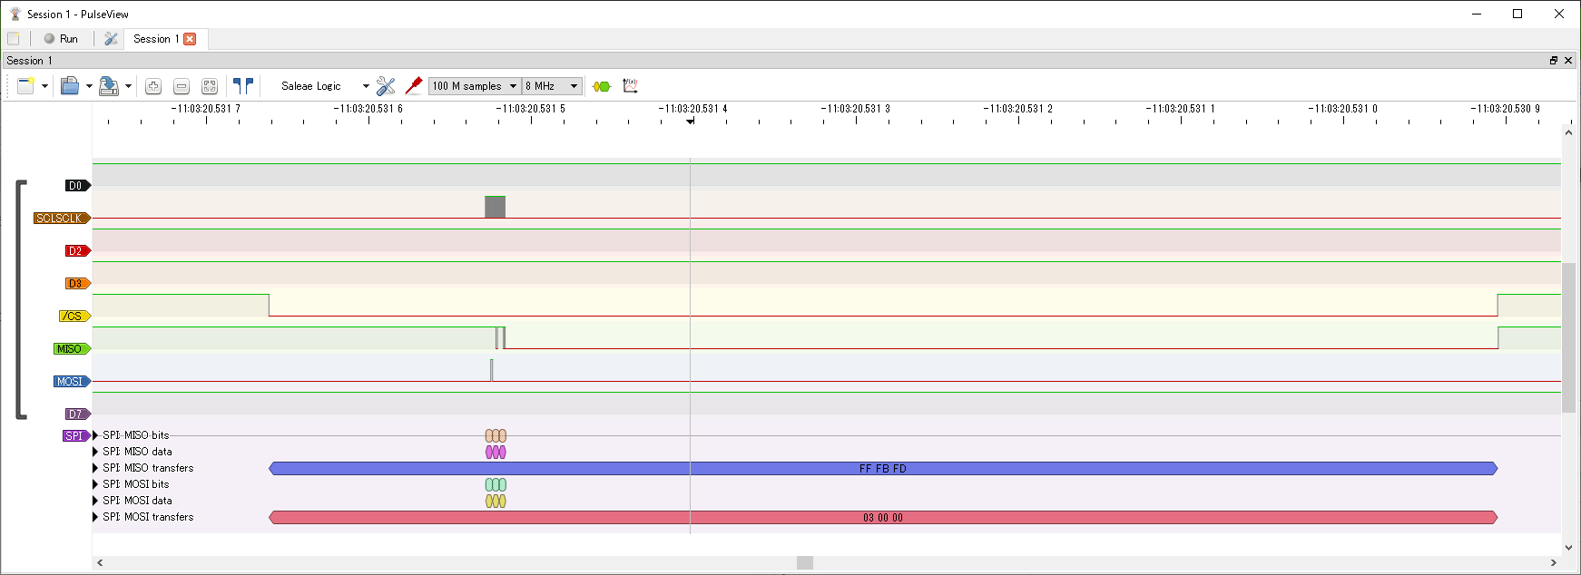Viewport: 1581px width, 575px height.
Task: Click the add protocol decoder icon
Action: coord(601,86)
